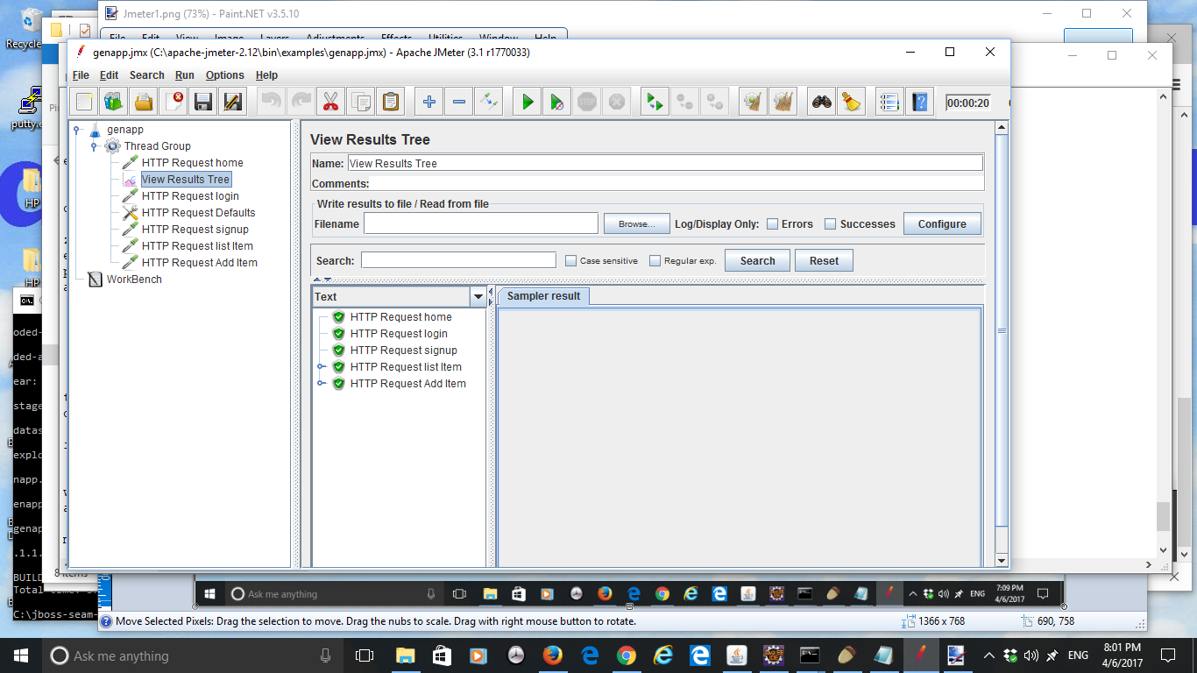Click the binoculars Search icon

tap(821, 102)
